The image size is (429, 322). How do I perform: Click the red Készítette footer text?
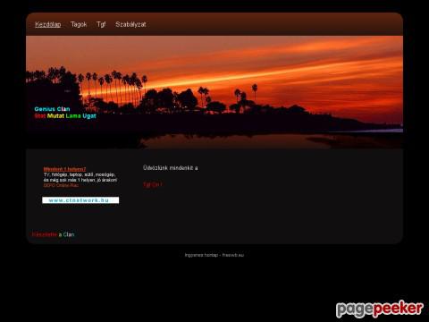tap(45, 234)
